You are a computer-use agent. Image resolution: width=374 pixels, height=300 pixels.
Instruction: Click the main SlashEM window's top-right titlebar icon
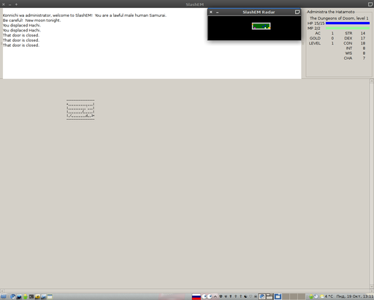pos(370,4)
